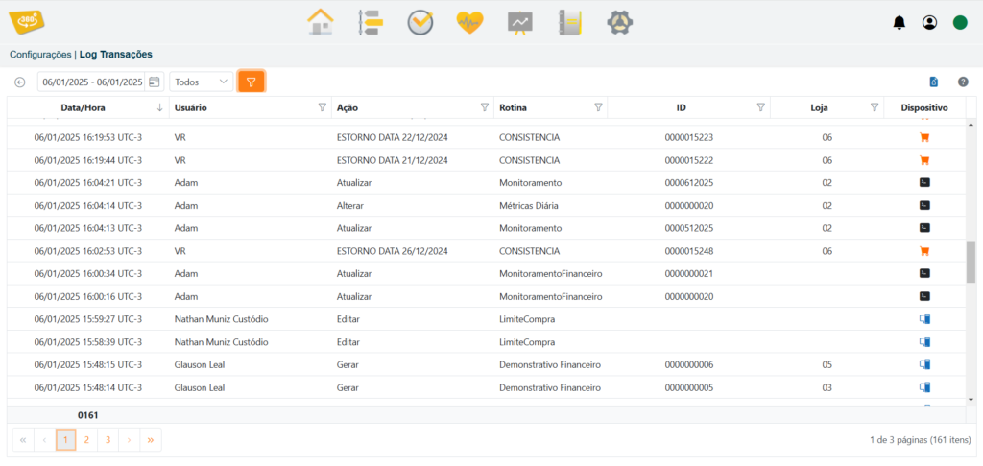983x466 pixels.
Task: Open the calendar date picker icon
Action: tap(155, 82)
